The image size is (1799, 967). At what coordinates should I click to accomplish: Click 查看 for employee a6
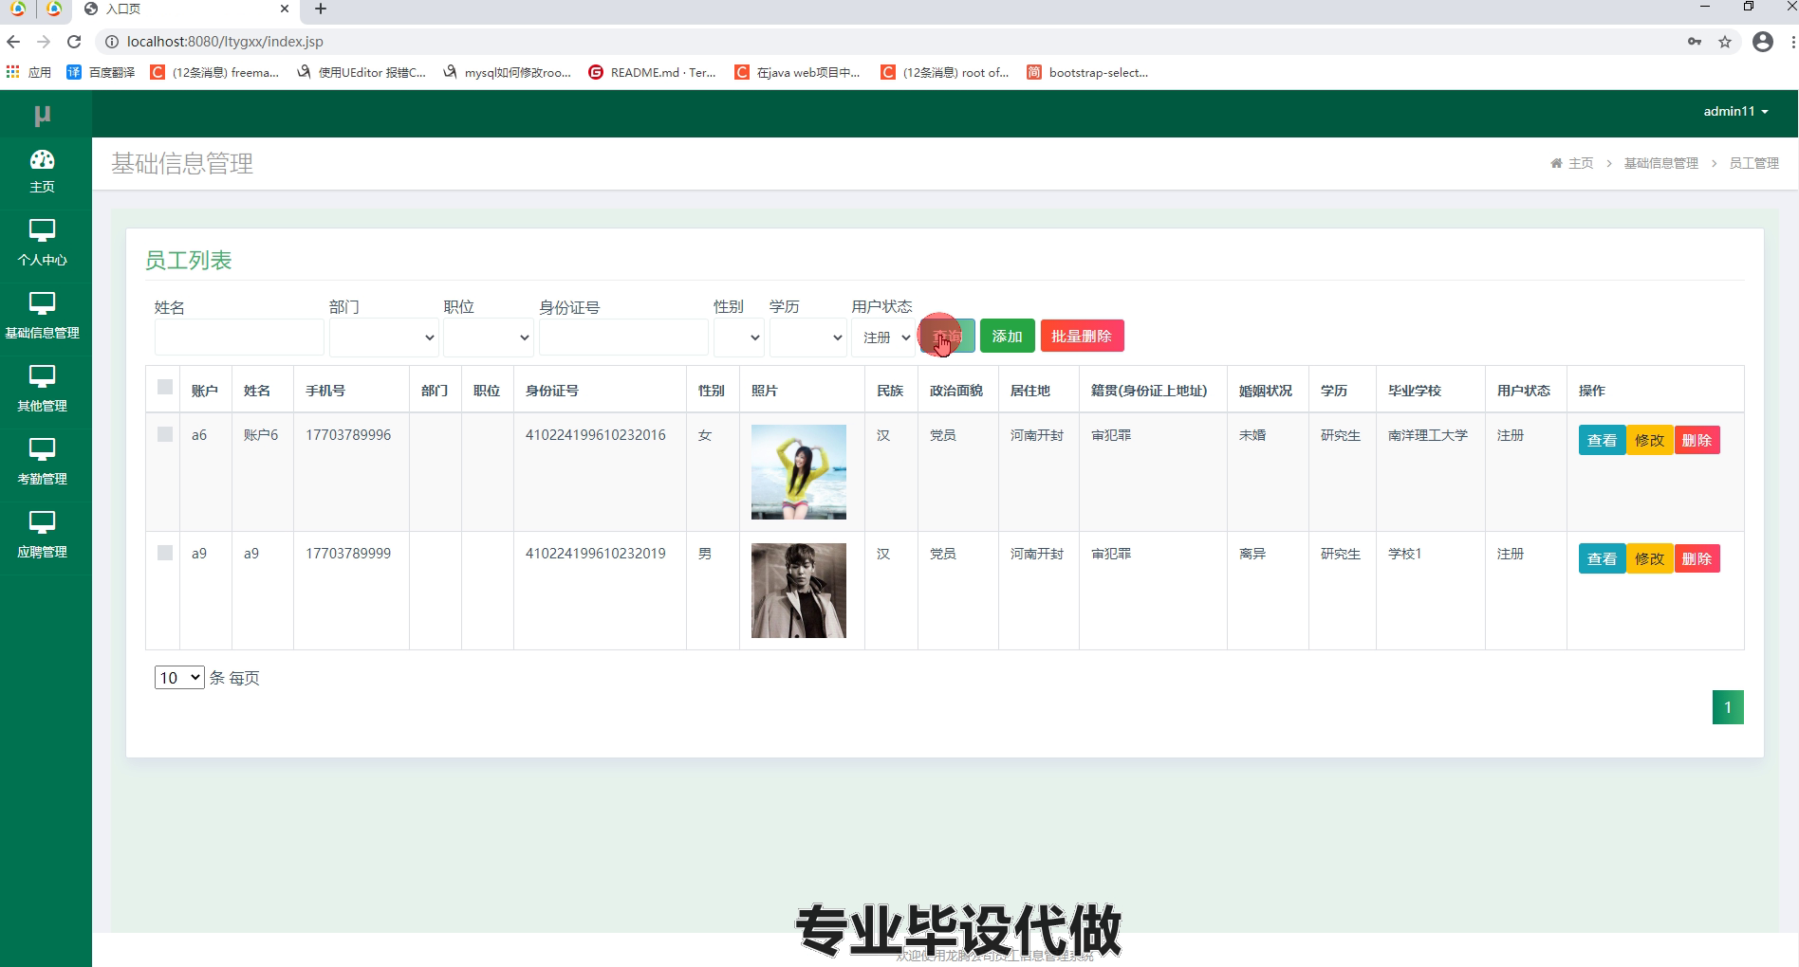click(1602, 441)
